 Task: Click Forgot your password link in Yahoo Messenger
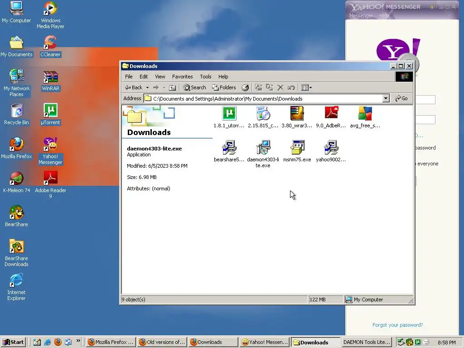397,325
